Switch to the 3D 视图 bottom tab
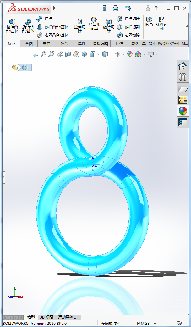Image resolution: width=191 pixels, height=327 pixels. click(x=47, y=317)
